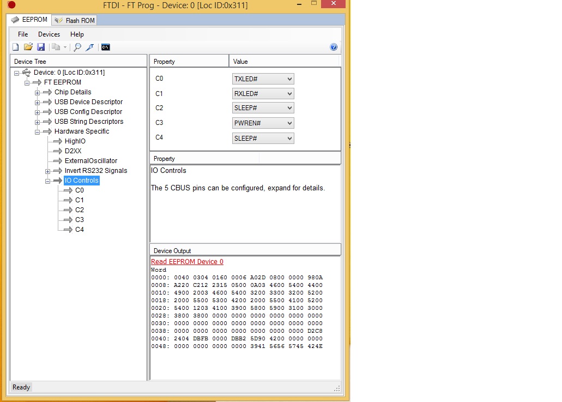562x402 pixels.
Task: Click the Open template folder icon
Action: (28, 47)
